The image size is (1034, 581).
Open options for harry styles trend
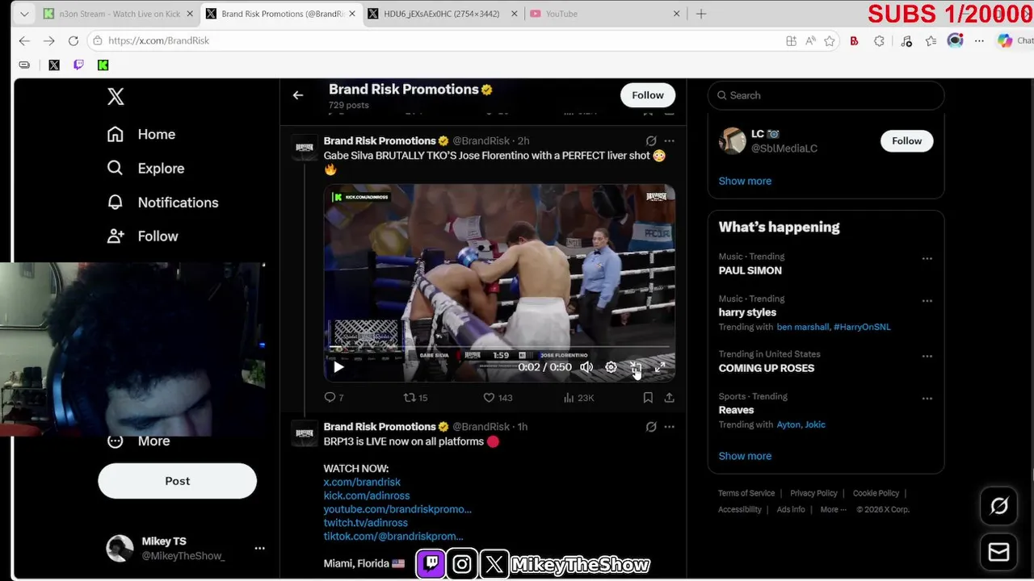(927, 301)
